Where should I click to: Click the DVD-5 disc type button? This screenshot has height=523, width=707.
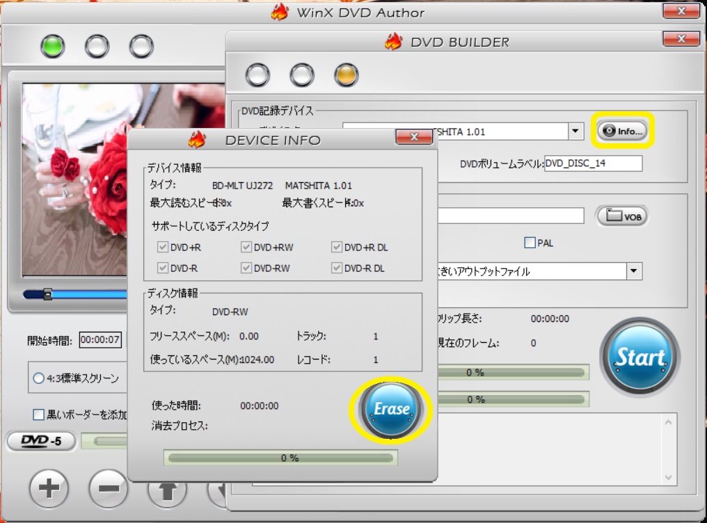coord(41,440)
